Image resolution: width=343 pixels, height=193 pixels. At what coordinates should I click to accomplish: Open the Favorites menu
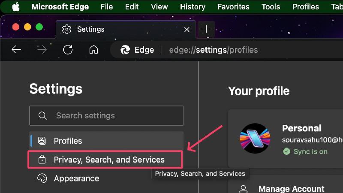tap(233, 7)
